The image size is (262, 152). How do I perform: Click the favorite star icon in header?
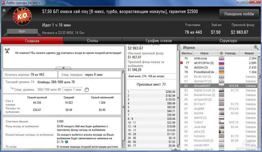[x=4, y=10]
